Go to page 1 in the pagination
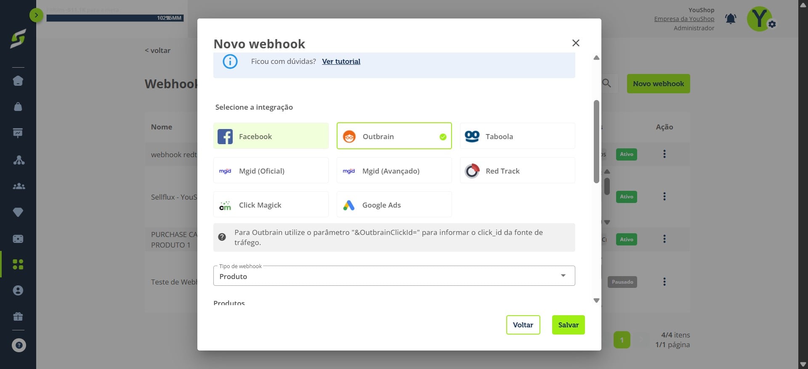Viewport: 808px width, 369px height. (622, 340)
